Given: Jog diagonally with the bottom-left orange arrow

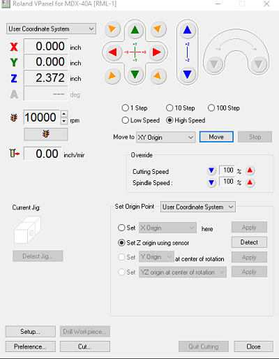Looking at the screenshot, I should tap(112, 75).
